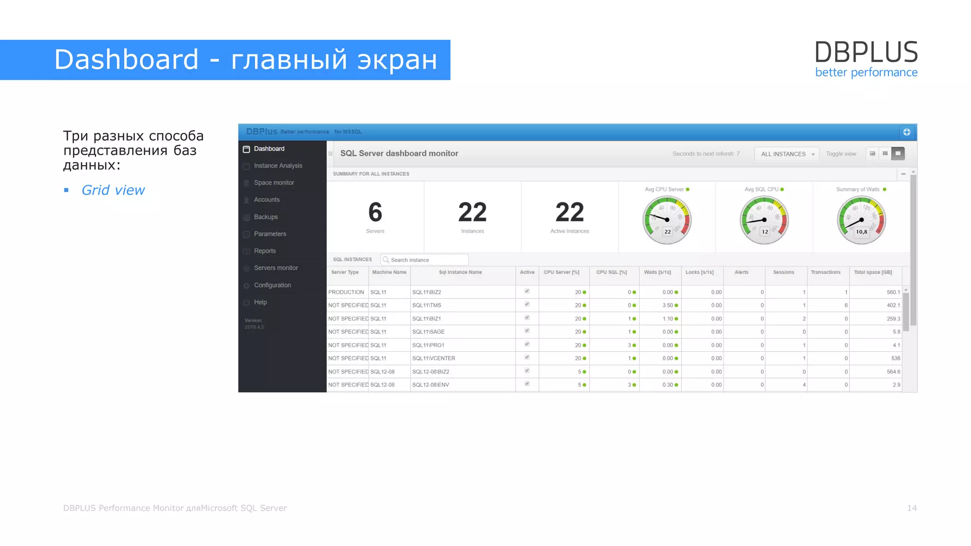The height and width of the screenshot is (546, 971).
Task: Toggle Active checkbox for SQL12-08\BIZ2
Action: 527,371
